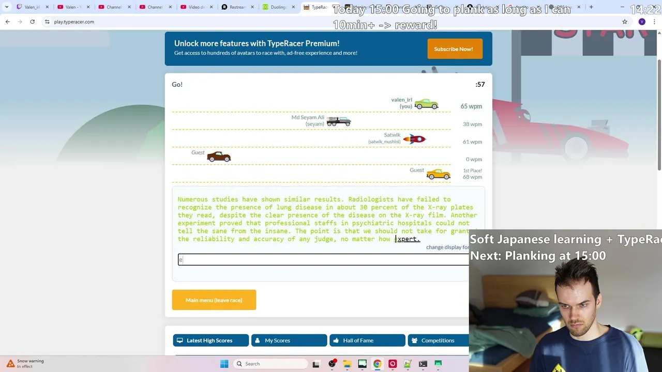
Task: Click the change display format link
Action: coord(447,247)
